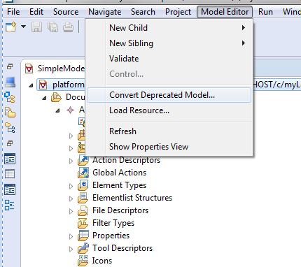Click the Global Actions folder icon

(83, 173)
